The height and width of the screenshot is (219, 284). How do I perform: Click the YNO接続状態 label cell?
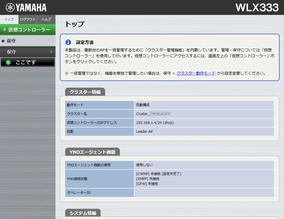click(x=100, y=179)
